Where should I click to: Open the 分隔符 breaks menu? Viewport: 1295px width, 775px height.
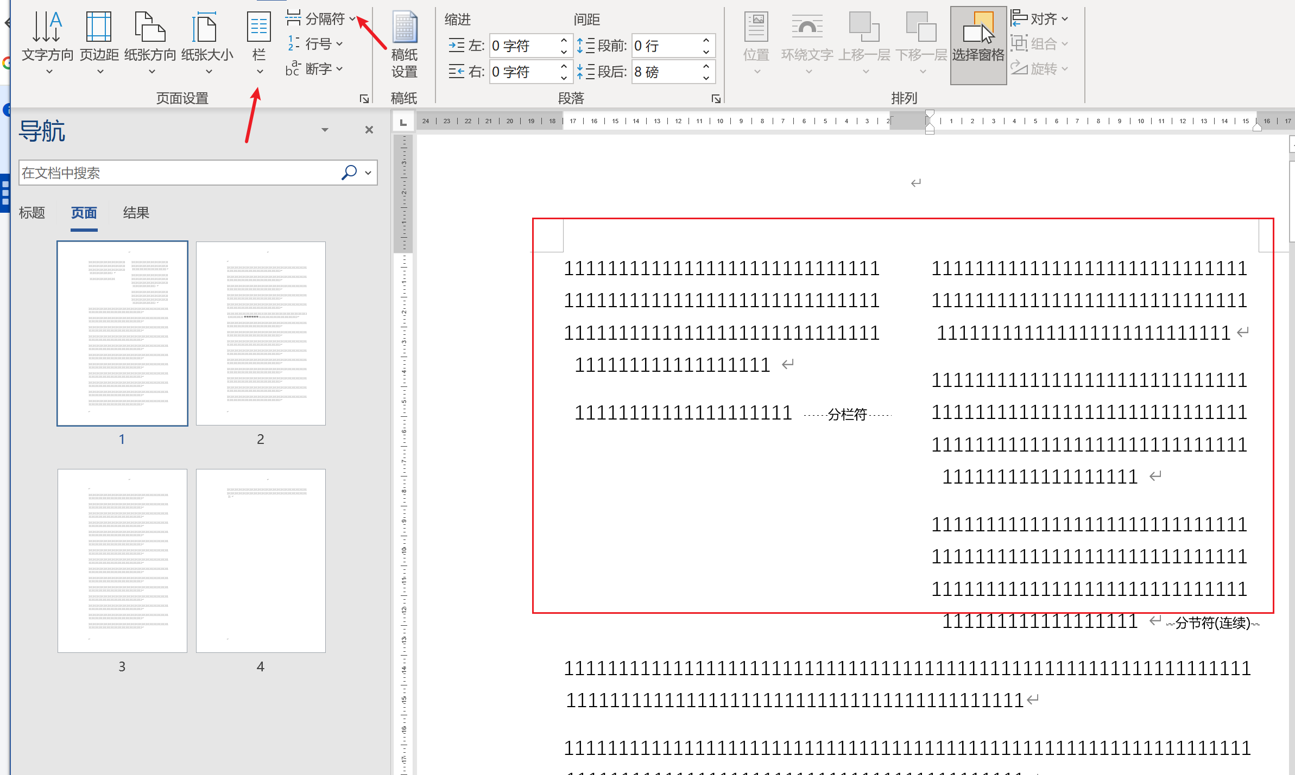pos(320,19)
